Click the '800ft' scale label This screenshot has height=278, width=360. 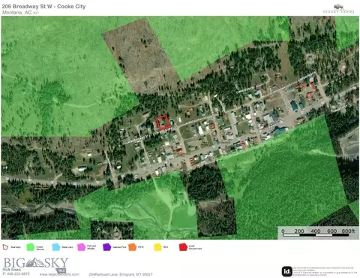(348, 231)
